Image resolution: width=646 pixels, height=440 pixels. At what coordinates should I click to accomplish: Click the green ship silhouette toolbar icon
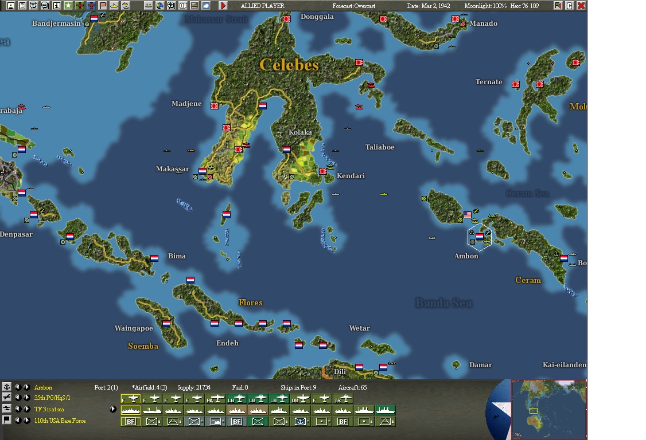point(149,6)
